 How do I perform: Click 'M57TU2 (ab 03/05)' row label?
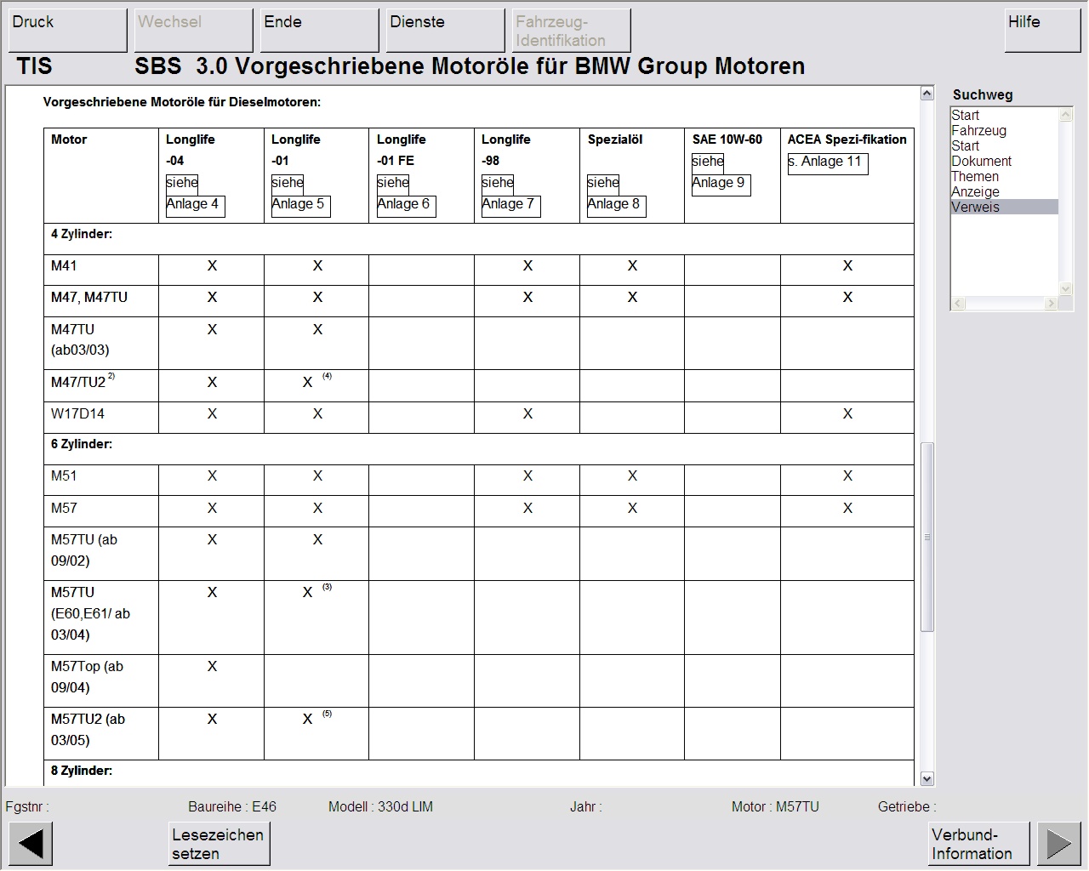88,730
